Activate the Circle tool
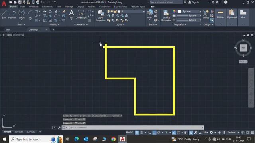The height and width of the screenshot is (143, 255). pyautogui.click(x=22, y=14)
